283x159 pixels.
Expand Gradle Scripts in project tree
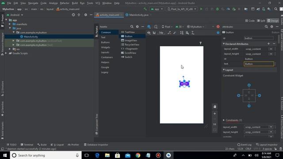pyautogui.click(x=6, y=53)
